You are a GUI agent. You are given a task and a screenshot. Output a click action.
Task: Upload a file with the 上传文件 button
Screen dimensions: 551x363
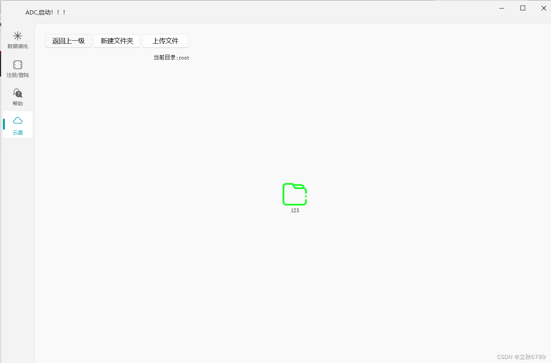point(165,41)
